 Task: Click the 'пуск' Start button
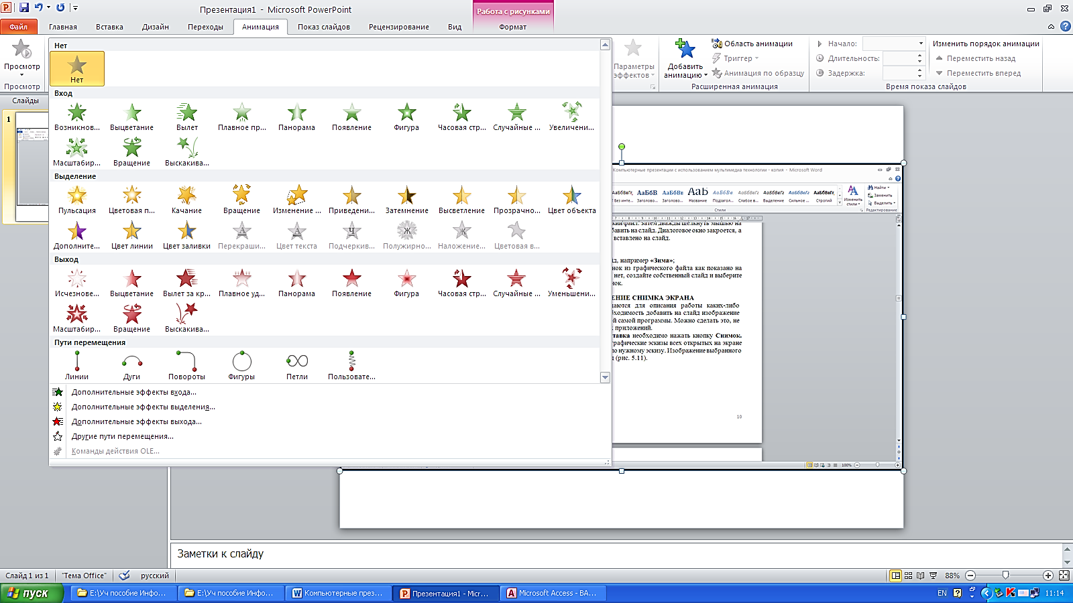coord(32,593)
